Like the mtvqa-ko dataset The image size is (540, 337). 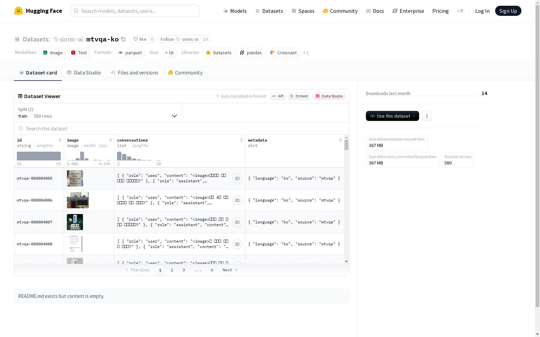click(140, 39)
